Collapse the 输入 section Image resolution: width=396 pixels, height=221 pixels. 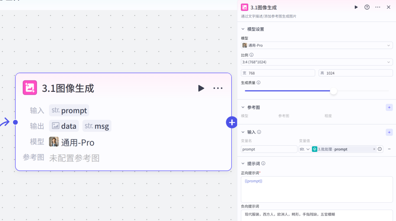(x=243, y=132)
